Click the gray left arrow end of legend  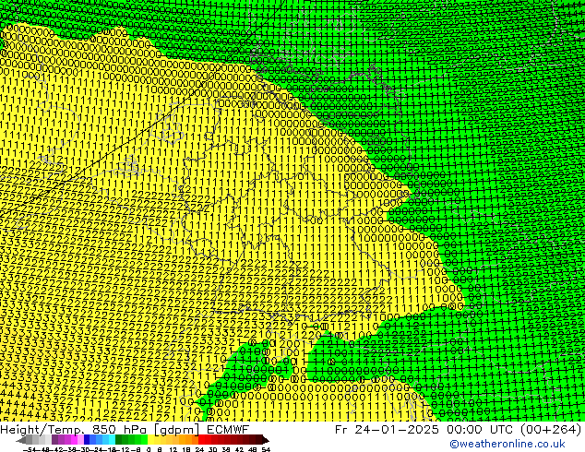[x=21, y=440]
